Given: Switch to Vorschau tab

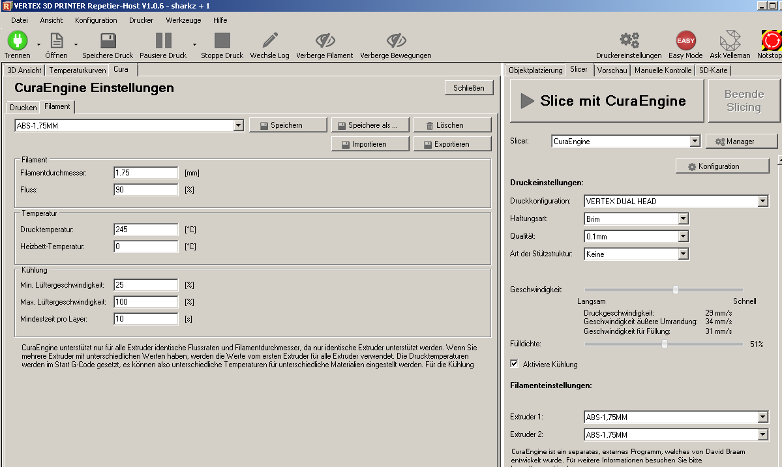Looking at the screenshot, I should [x=612, y=70].
